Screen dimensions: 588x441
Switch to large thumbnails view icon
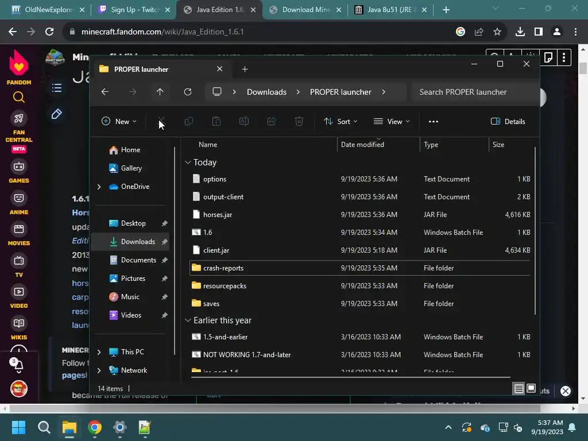(x=531, y=388)
